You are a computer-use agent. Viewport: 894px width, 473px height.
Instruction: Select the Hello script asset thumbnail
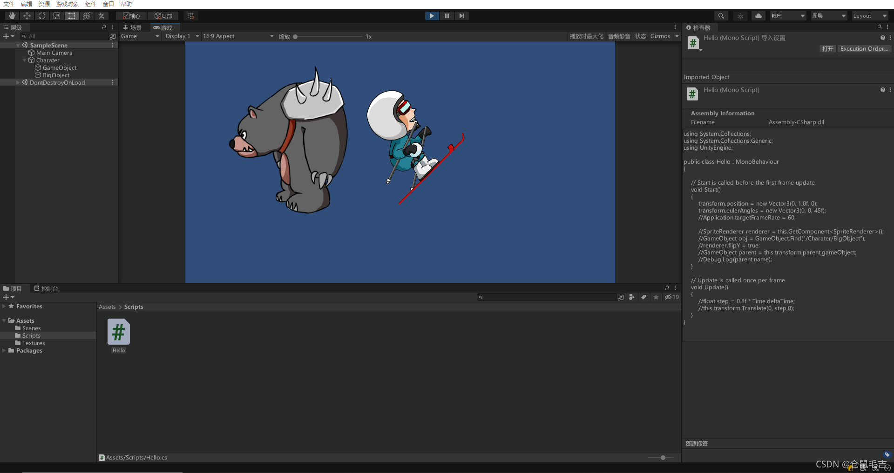(x=119, y=332)
